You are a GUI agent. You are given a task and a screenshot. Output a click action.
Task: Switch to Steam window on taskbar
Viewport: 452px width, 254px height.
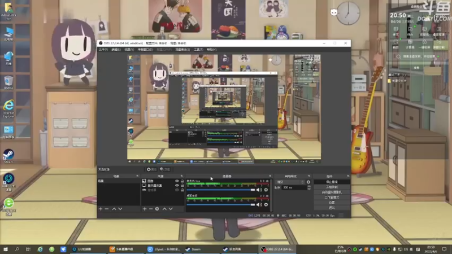click(201, 249)
